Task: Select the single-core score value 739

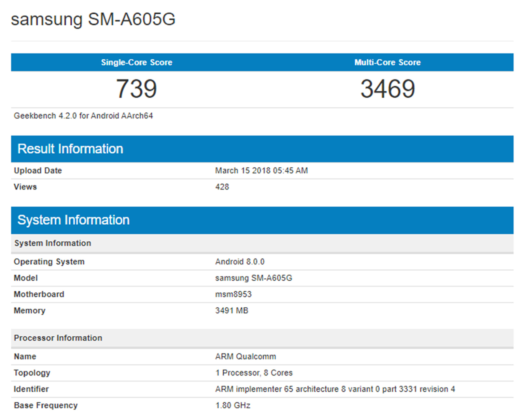Action: [136, 89]
